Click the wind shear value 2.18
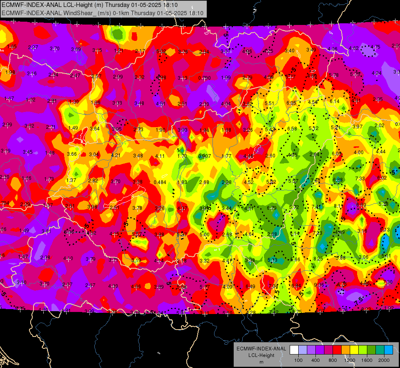 point(182,261)
